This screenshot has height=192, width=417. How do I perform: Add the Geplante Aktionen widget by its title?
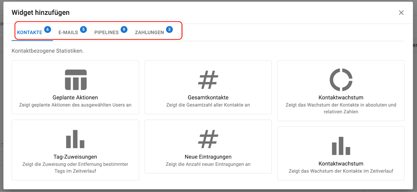coord(75,98)
